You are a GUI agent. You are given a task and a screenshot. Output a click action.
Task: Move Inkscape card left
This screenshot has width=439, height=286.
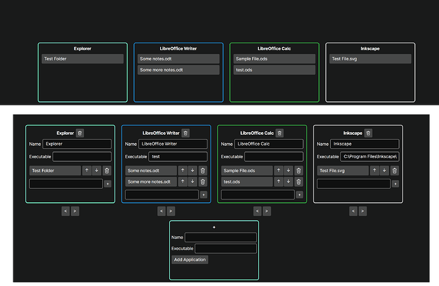pos(353,211)
